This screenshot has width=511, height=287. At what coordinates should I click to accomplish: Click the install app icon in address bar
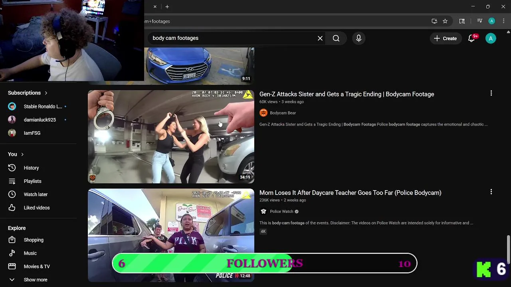click(x=434, y=21)
